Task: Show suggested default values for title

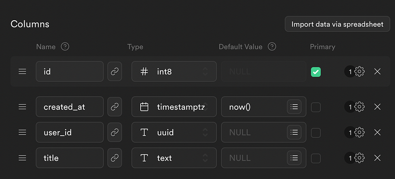Action: [294, 158]
